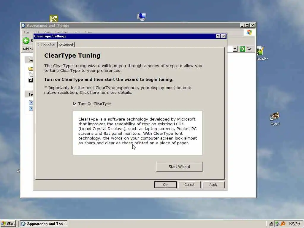
Task: Click the on-screen keyboard tray icon
Action: 271,224
